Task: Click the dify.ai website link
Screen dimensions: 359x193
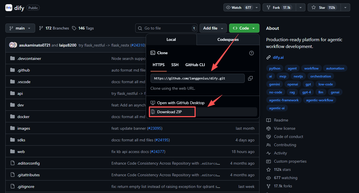Action: tap(278, 57)
